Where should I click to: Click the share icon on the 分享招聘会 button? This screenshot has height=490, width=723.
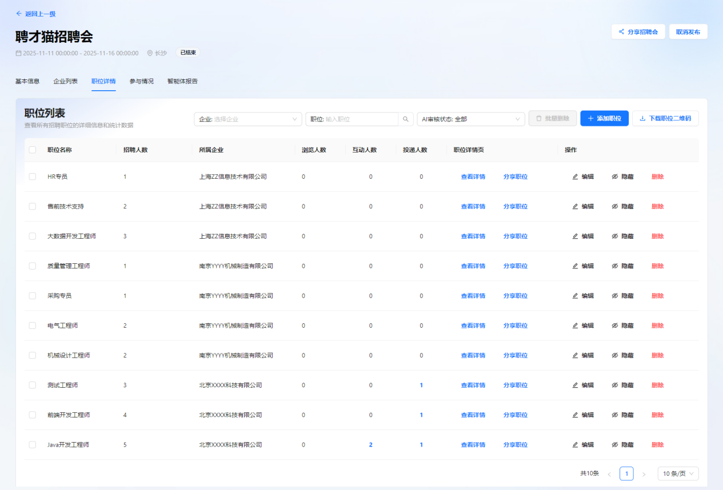(621, 32)
